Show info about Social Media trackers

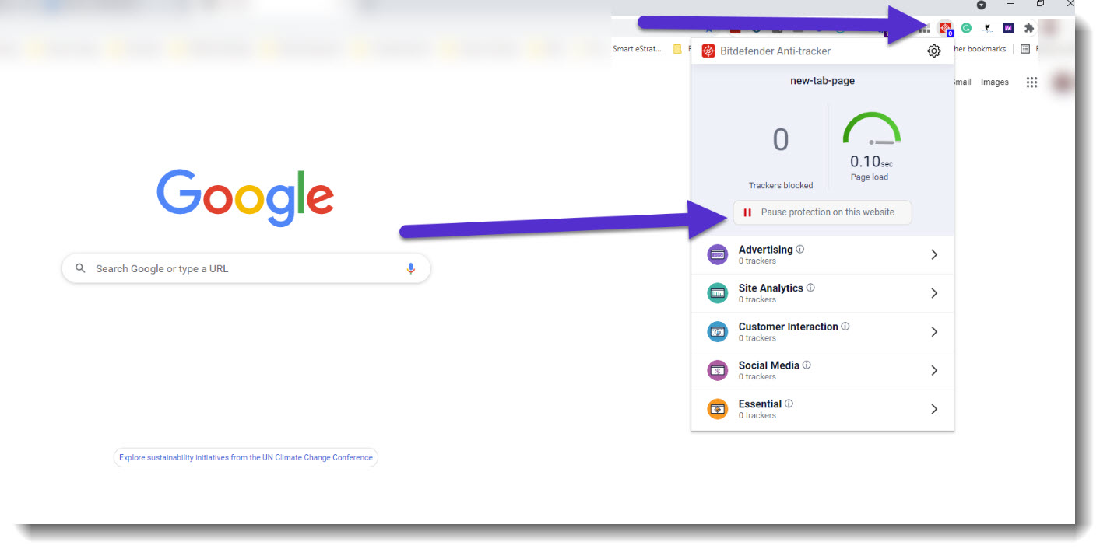[x=807, y=365]
